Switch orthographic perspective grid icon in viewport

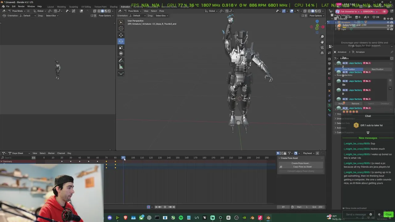click(x=322, y=53)
